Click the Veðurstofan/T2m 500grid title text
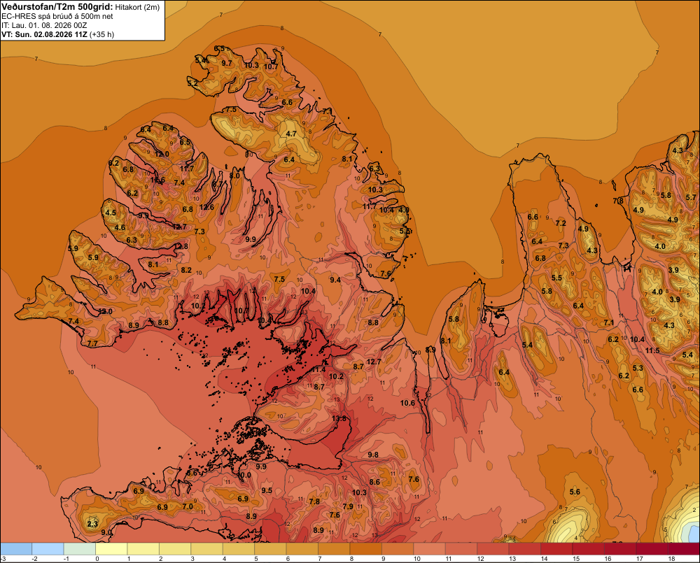The width and height of the screenshot is (700, 563). click(57, 7)
